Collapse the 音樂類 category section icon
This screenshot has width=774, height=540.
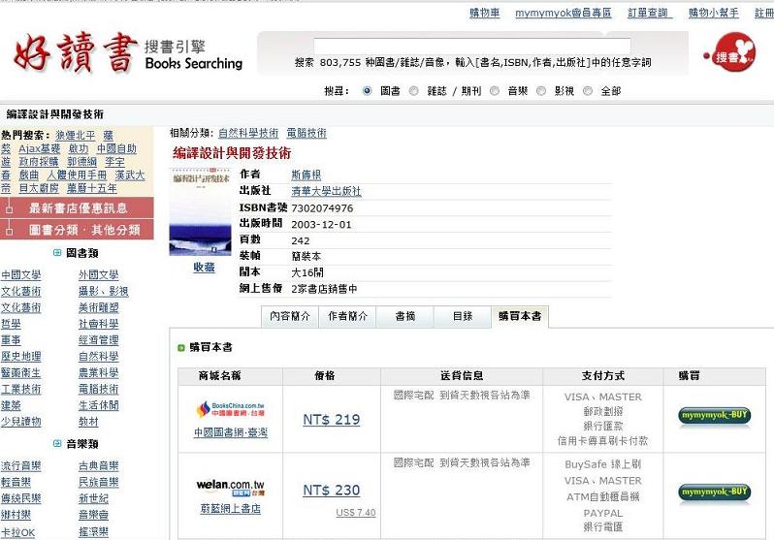point(57,444)
